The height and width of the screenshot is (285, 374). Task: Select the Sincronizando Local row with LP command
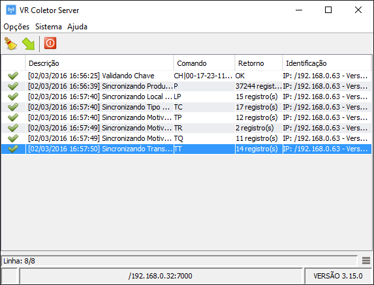pyautogui.click(x=186, y=97)
